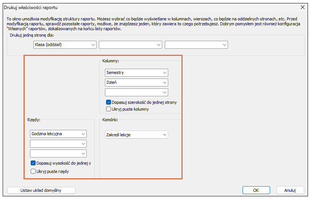Open the third dropdown in the Rzędy group

tap(58, 153)
